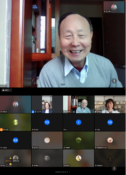Click the yellow cartoon avatar tile
The height and width of the screenshot is (175, 126).
[x=78, y=158]
